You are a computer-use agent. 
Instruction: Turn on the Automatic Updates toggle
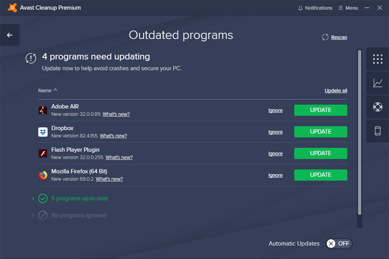(x=339, y=243)
